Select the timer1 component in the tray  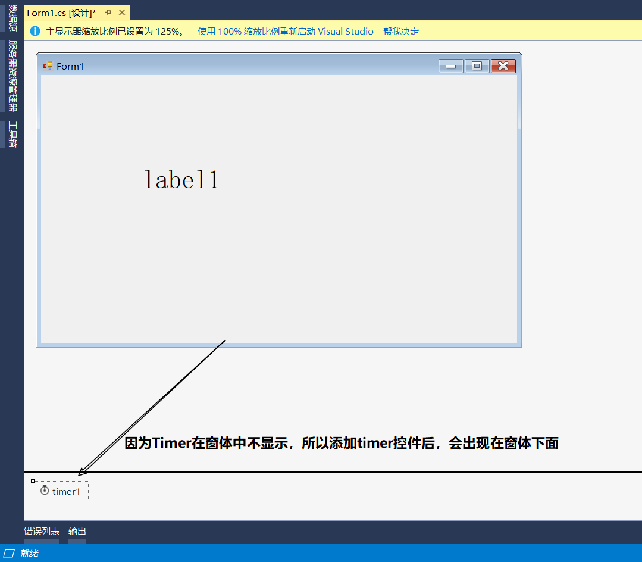tap(61, 491)
